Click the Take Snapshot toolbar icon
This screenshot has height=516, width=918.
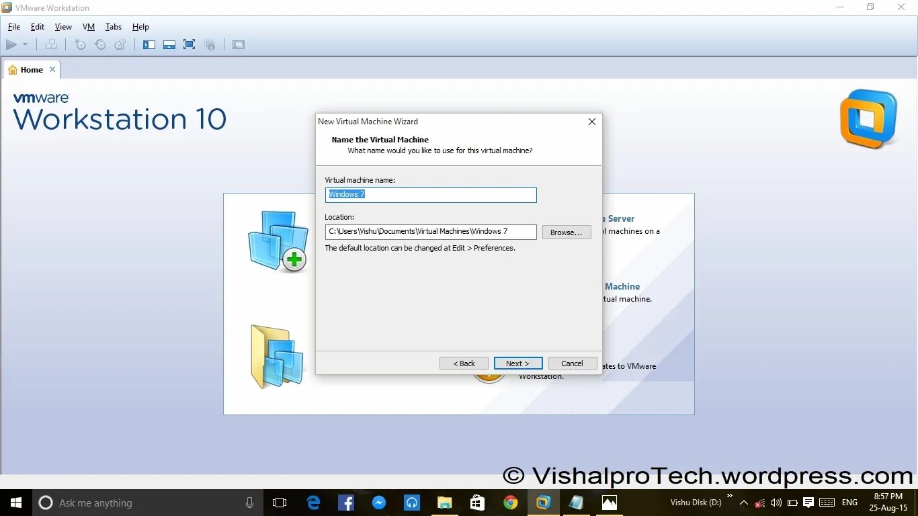pyautogui.click(x=81, y=45)
